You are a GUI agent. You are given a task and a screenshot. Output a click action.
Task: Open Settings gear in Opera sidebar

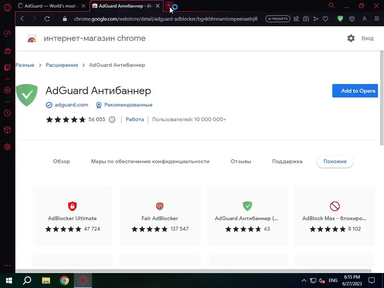7,147
